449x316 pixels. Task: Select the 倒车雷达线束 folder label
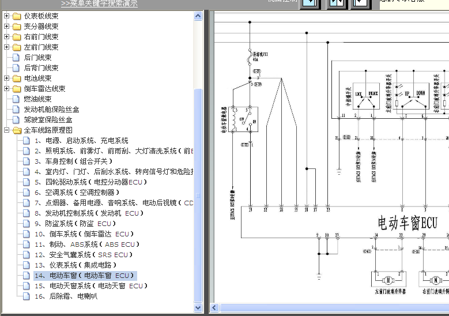tap(45, 89)
